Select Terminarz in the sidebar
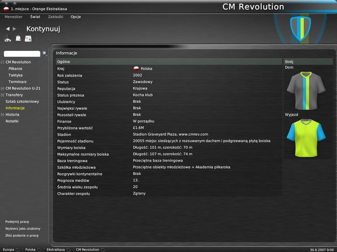Viewport: 337px width, 252px height. (17, 82)
